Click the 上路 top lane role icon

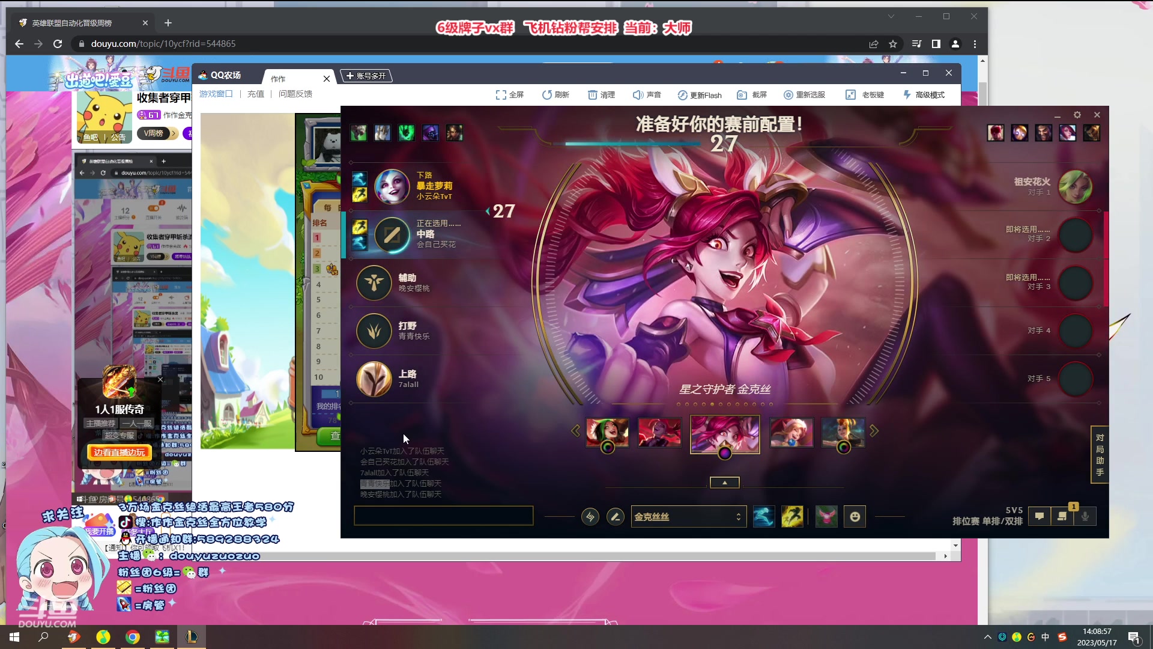[x=374, y=379]
